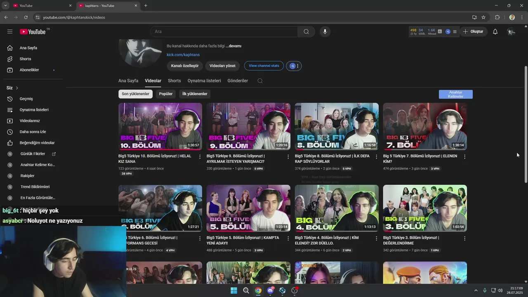The height and width of the screenshot is (297, 528).
Task: Click View channel stats button
Action: point(264,66)
